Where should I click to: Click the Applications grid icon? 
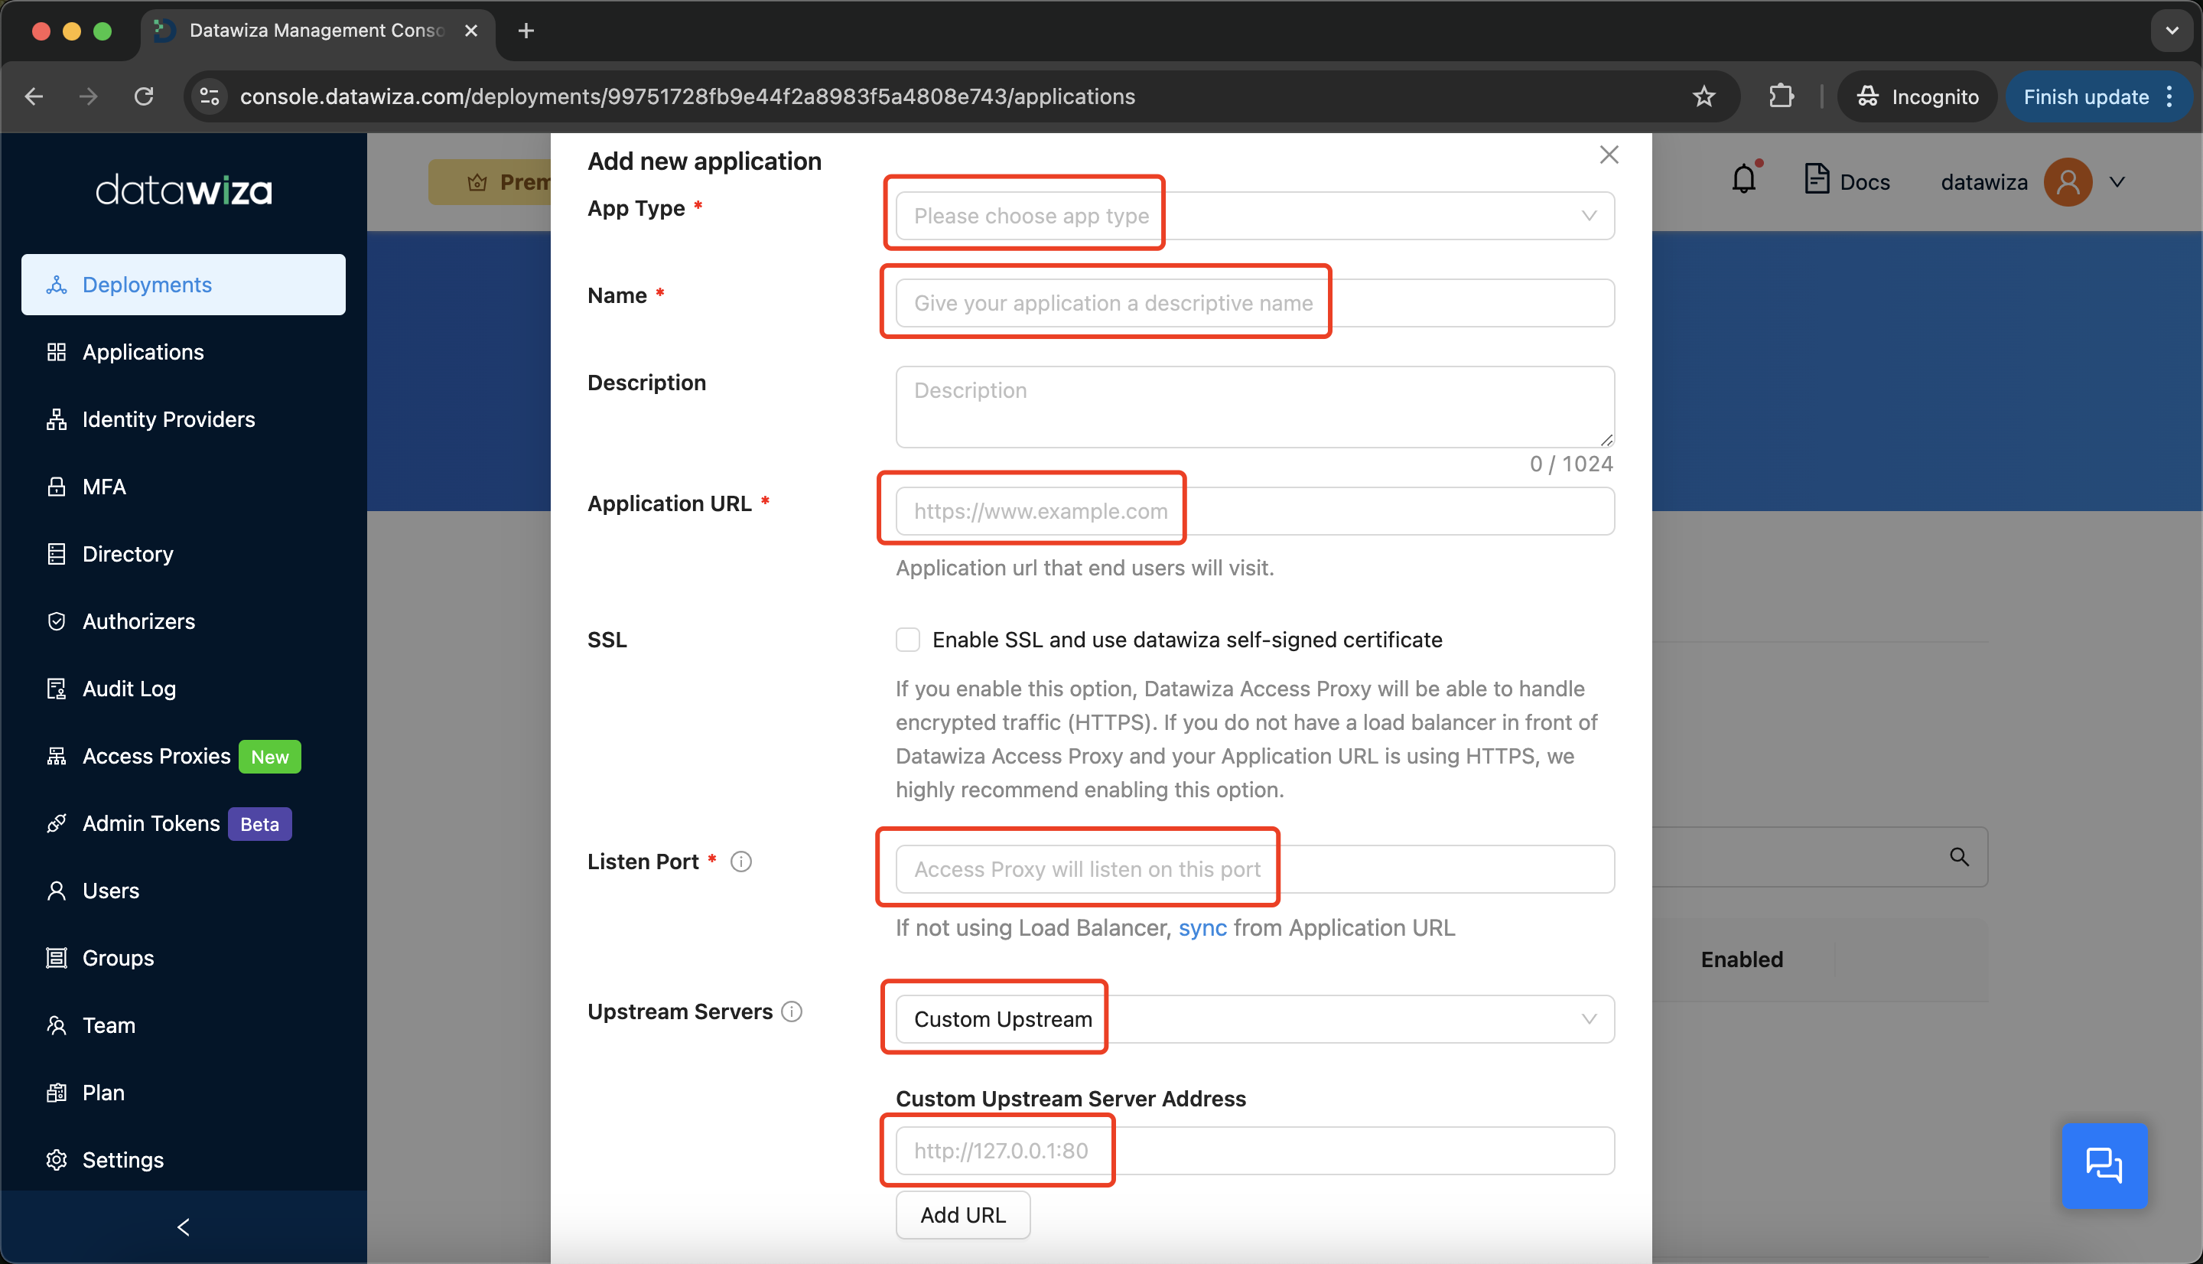point(57,352)
